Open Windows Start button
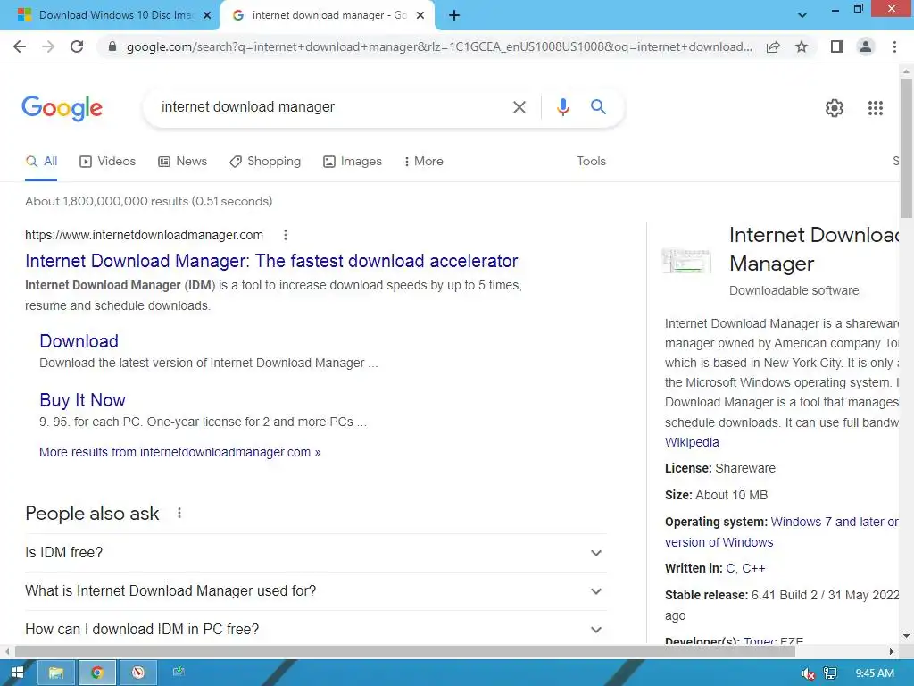This screenshot has width=914, height=686. coord(17,673)
